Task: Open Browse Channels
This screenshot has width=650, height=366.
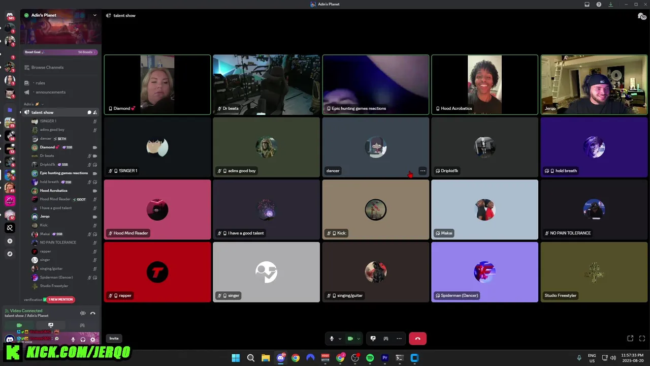Action: [x=47, y=67]
